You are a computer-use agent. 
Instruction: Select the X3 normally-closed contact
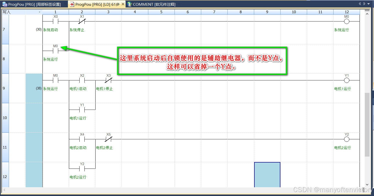tap(108, 80)
